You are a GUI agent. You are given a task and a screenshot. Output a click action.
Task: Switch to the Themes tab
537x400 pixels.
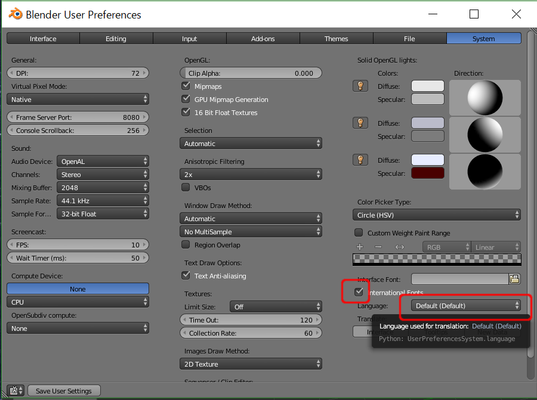point(337,39)
